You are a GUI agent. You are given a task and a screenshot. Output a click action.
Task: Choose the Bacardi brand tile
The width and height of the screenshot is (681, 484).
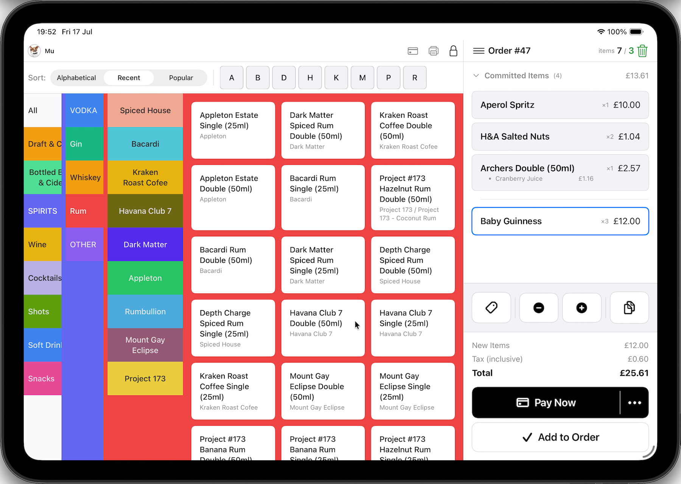coord(145,144)
